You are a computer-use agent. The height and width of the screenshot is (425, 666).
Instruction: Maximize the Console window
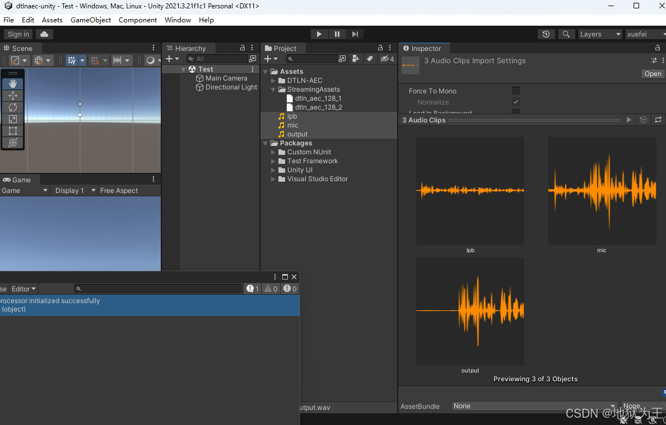tap(285, 277)
